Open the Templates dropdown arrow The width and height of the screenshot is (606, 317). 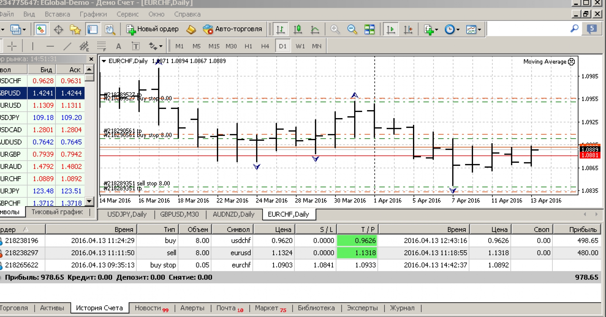(479, 29)
